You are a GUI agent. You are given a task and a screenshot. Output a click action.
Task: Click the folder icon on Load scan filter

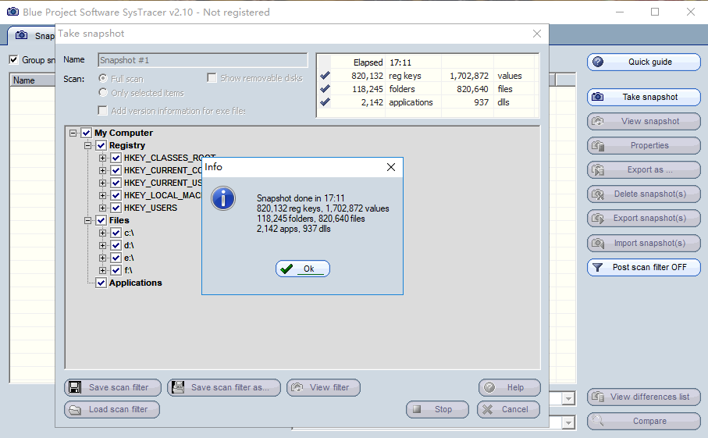pos(75,410)
